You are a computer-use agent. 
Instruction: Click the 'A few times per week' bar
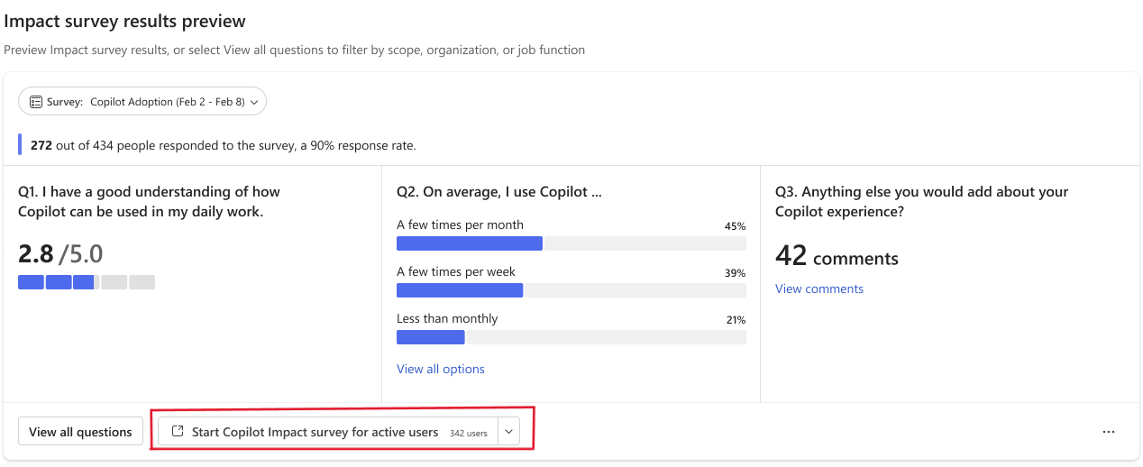[571, 290]
